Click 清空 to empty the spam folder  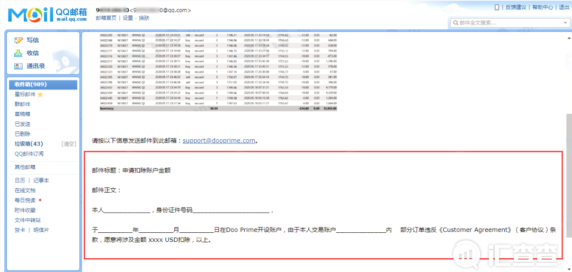pyautogui.click(x=68, y=143)
